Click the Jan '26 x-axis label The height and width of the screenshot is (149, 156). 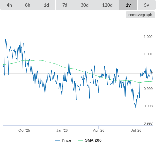62,130
